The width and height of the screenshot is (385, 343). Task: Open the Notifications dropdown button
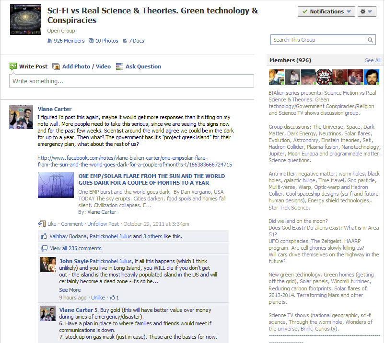point(326,11)
